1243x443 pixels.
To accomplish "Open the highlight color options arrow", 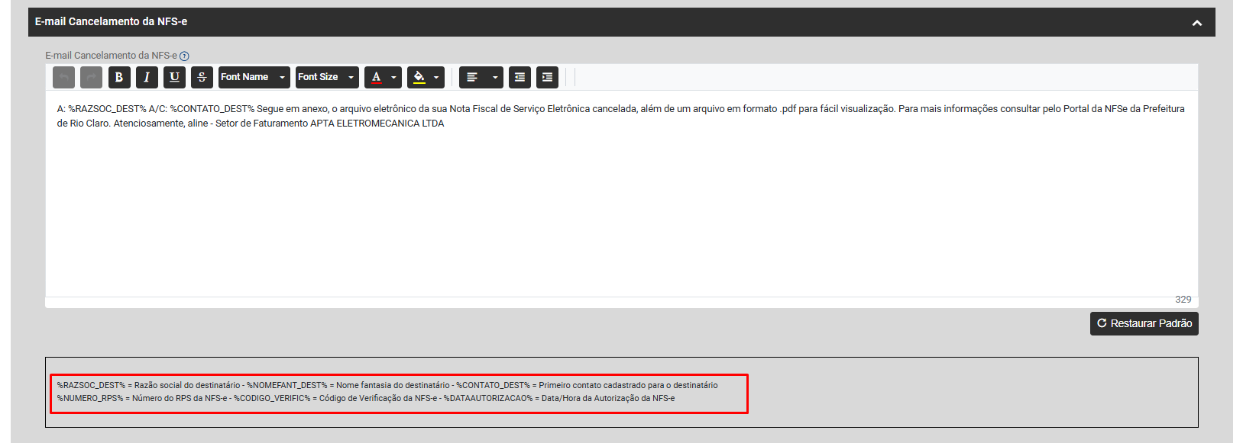I will coord(436,77).
